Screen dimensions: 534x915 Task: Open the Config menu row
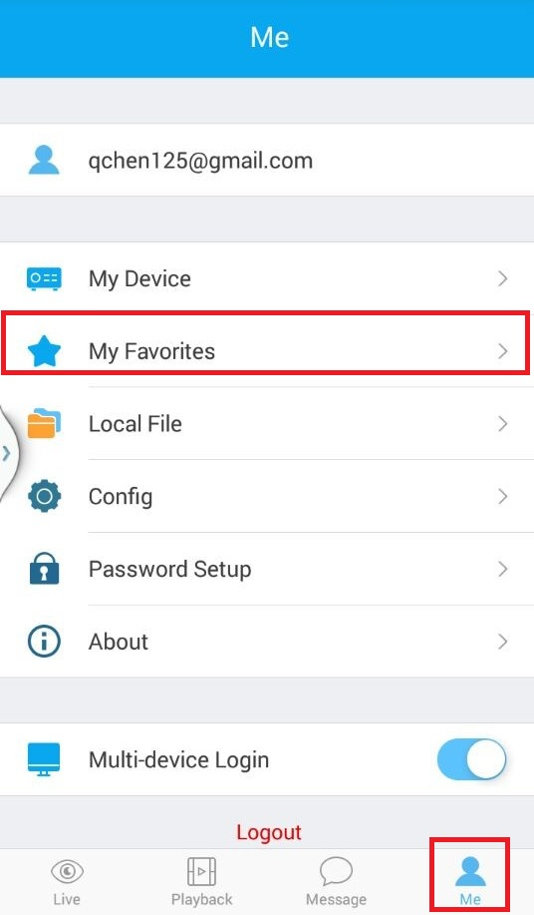pyautogui.click(x=267, y=496)
